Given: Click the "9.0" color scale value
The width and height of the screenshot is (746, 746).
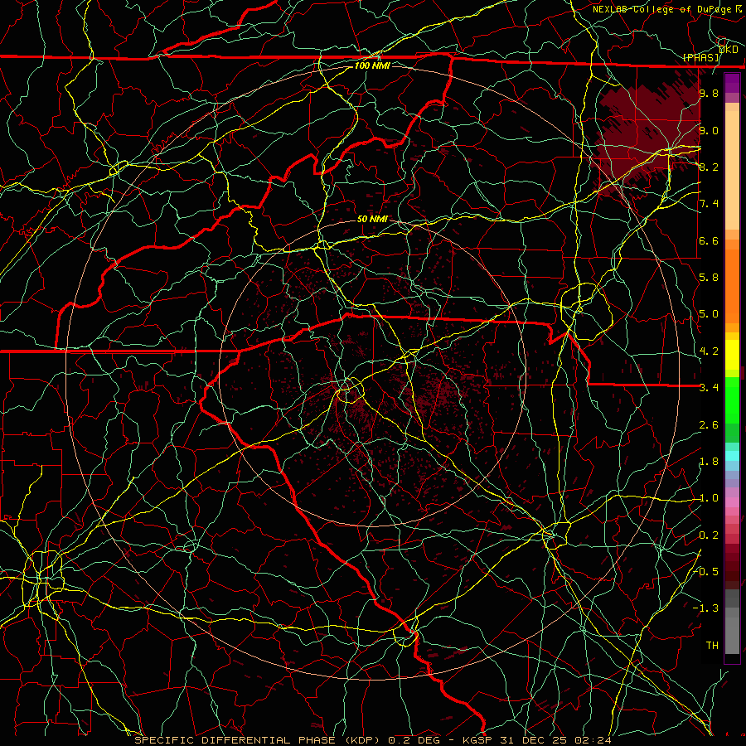Looking at the screenshot, I should point(709,130).
